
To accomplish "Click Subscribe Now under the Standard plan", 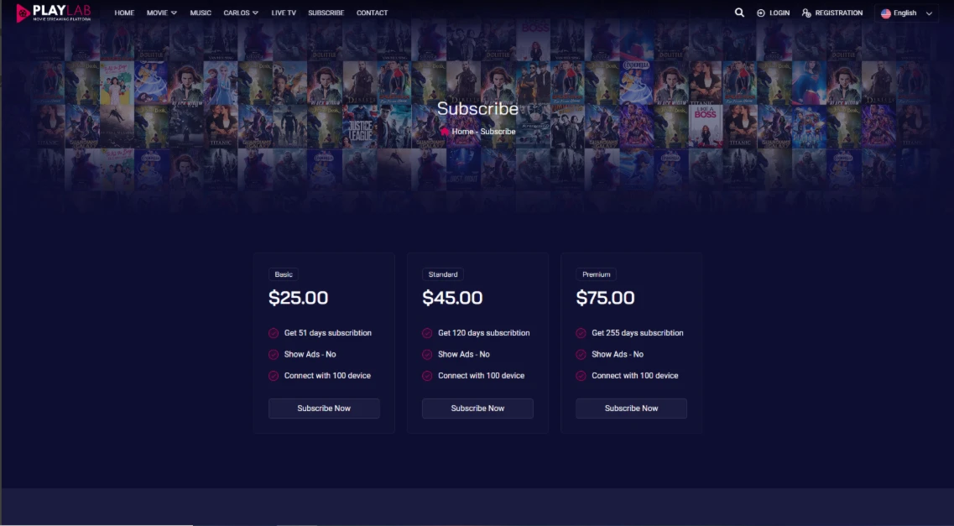I will (477, 408).
